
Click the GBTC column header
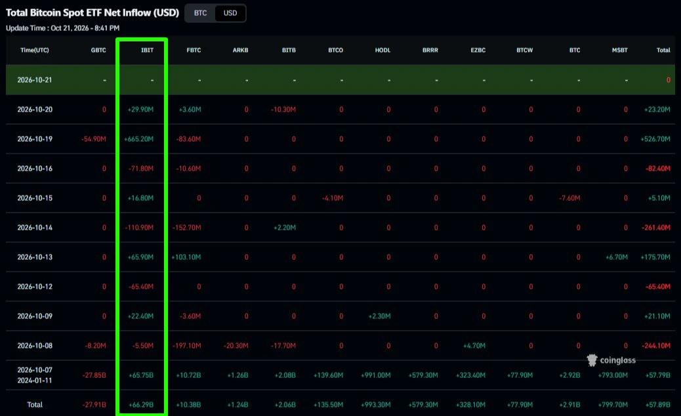(x=98, y=51)
